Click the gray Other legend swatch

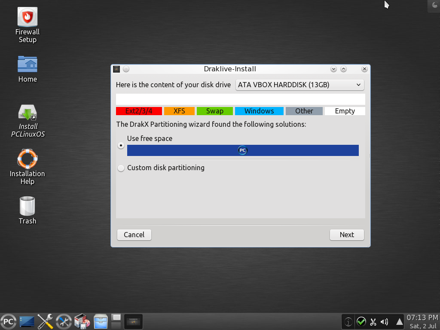tap(304, 111)
